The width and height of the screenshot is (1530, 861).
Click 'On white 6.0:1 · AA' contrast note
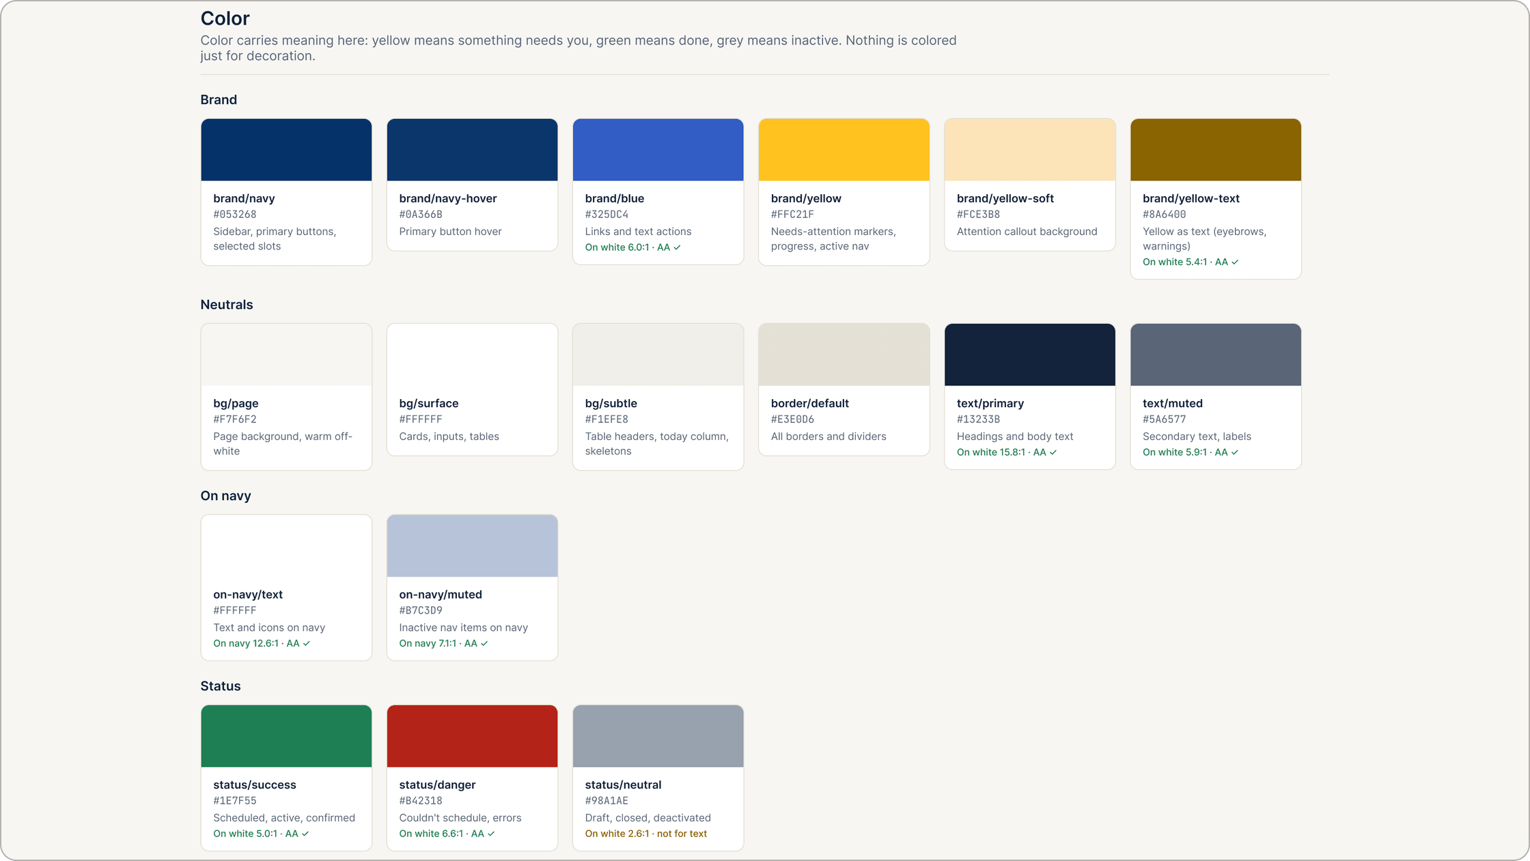(x=632, y=247)
